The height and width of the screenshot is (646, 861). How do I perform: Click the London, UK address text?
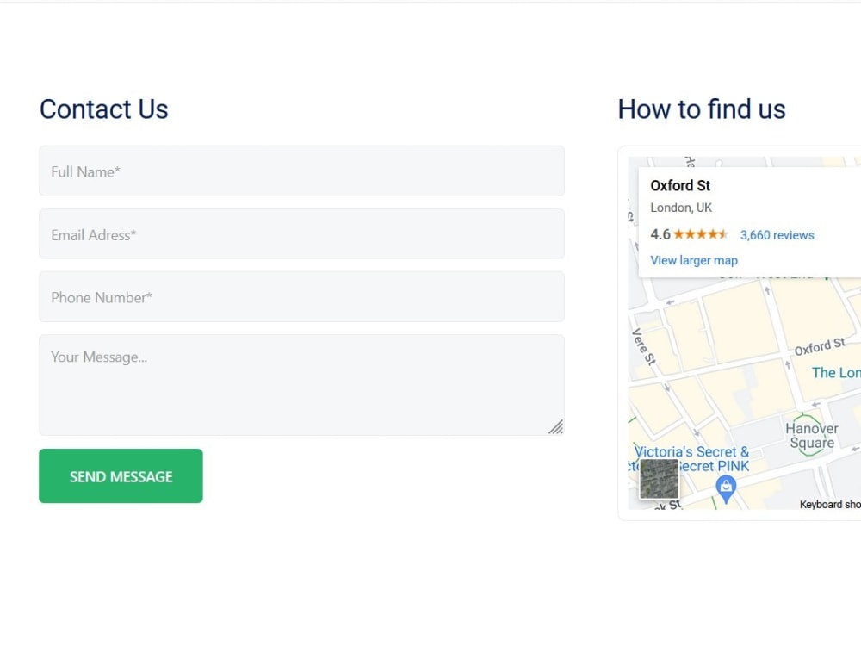[681, 208]
